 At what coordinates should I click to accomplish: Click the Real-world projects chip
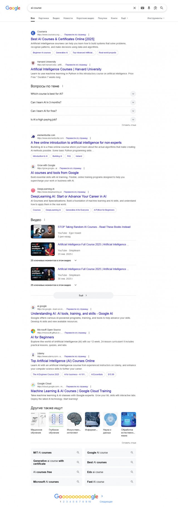(107, 52)
